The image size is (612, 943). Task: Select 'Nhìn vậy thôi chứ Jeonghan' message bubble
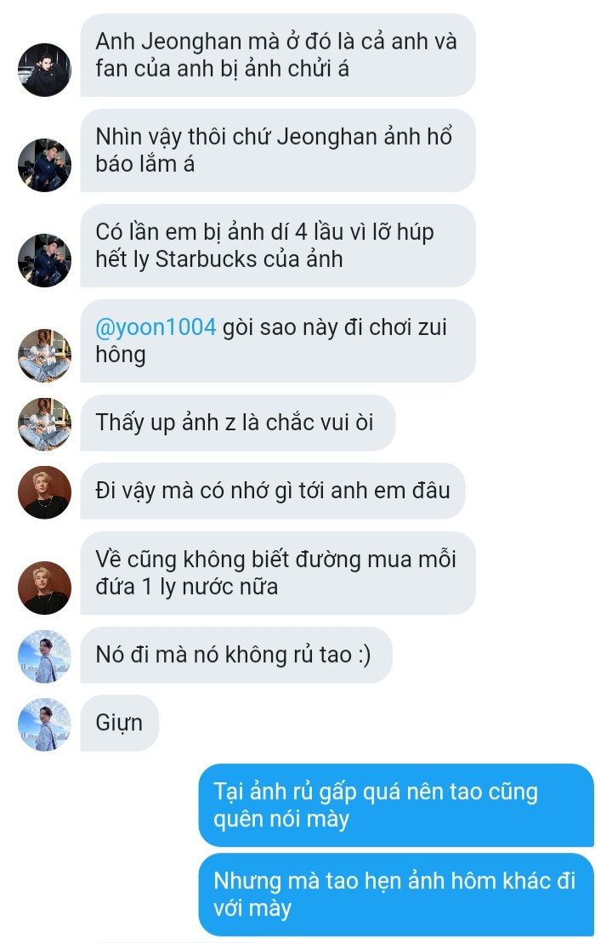[278, 151]
